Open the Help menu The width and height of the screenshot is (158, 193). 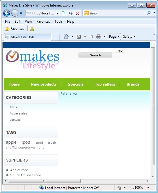(x=71, y=22)
